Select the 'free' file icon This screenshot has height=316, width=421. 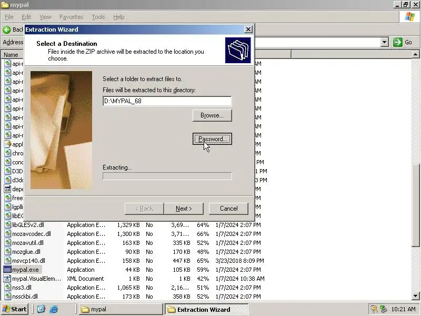[7, 198]
